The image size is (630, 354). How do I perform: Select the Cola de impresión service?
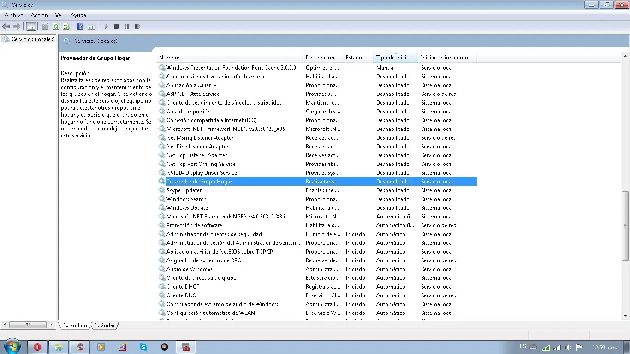coord(317,112)
